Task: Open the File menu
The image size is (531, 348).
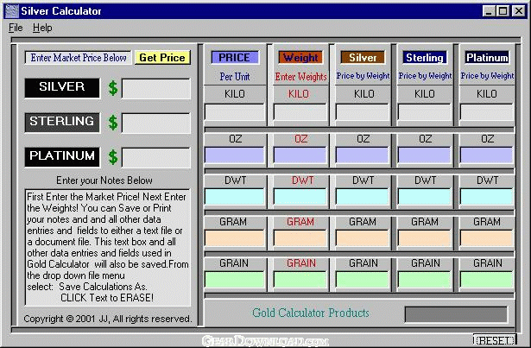Action: click(x=16, y=28)
